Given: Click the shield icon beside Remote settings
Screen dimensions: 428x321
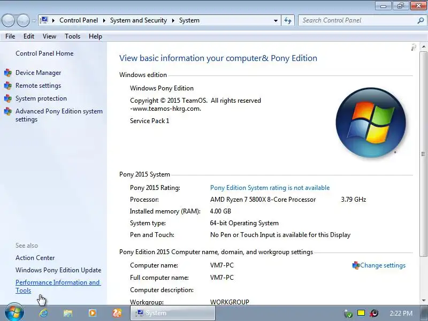Looking at the screenshot, I should coord(8,86).
